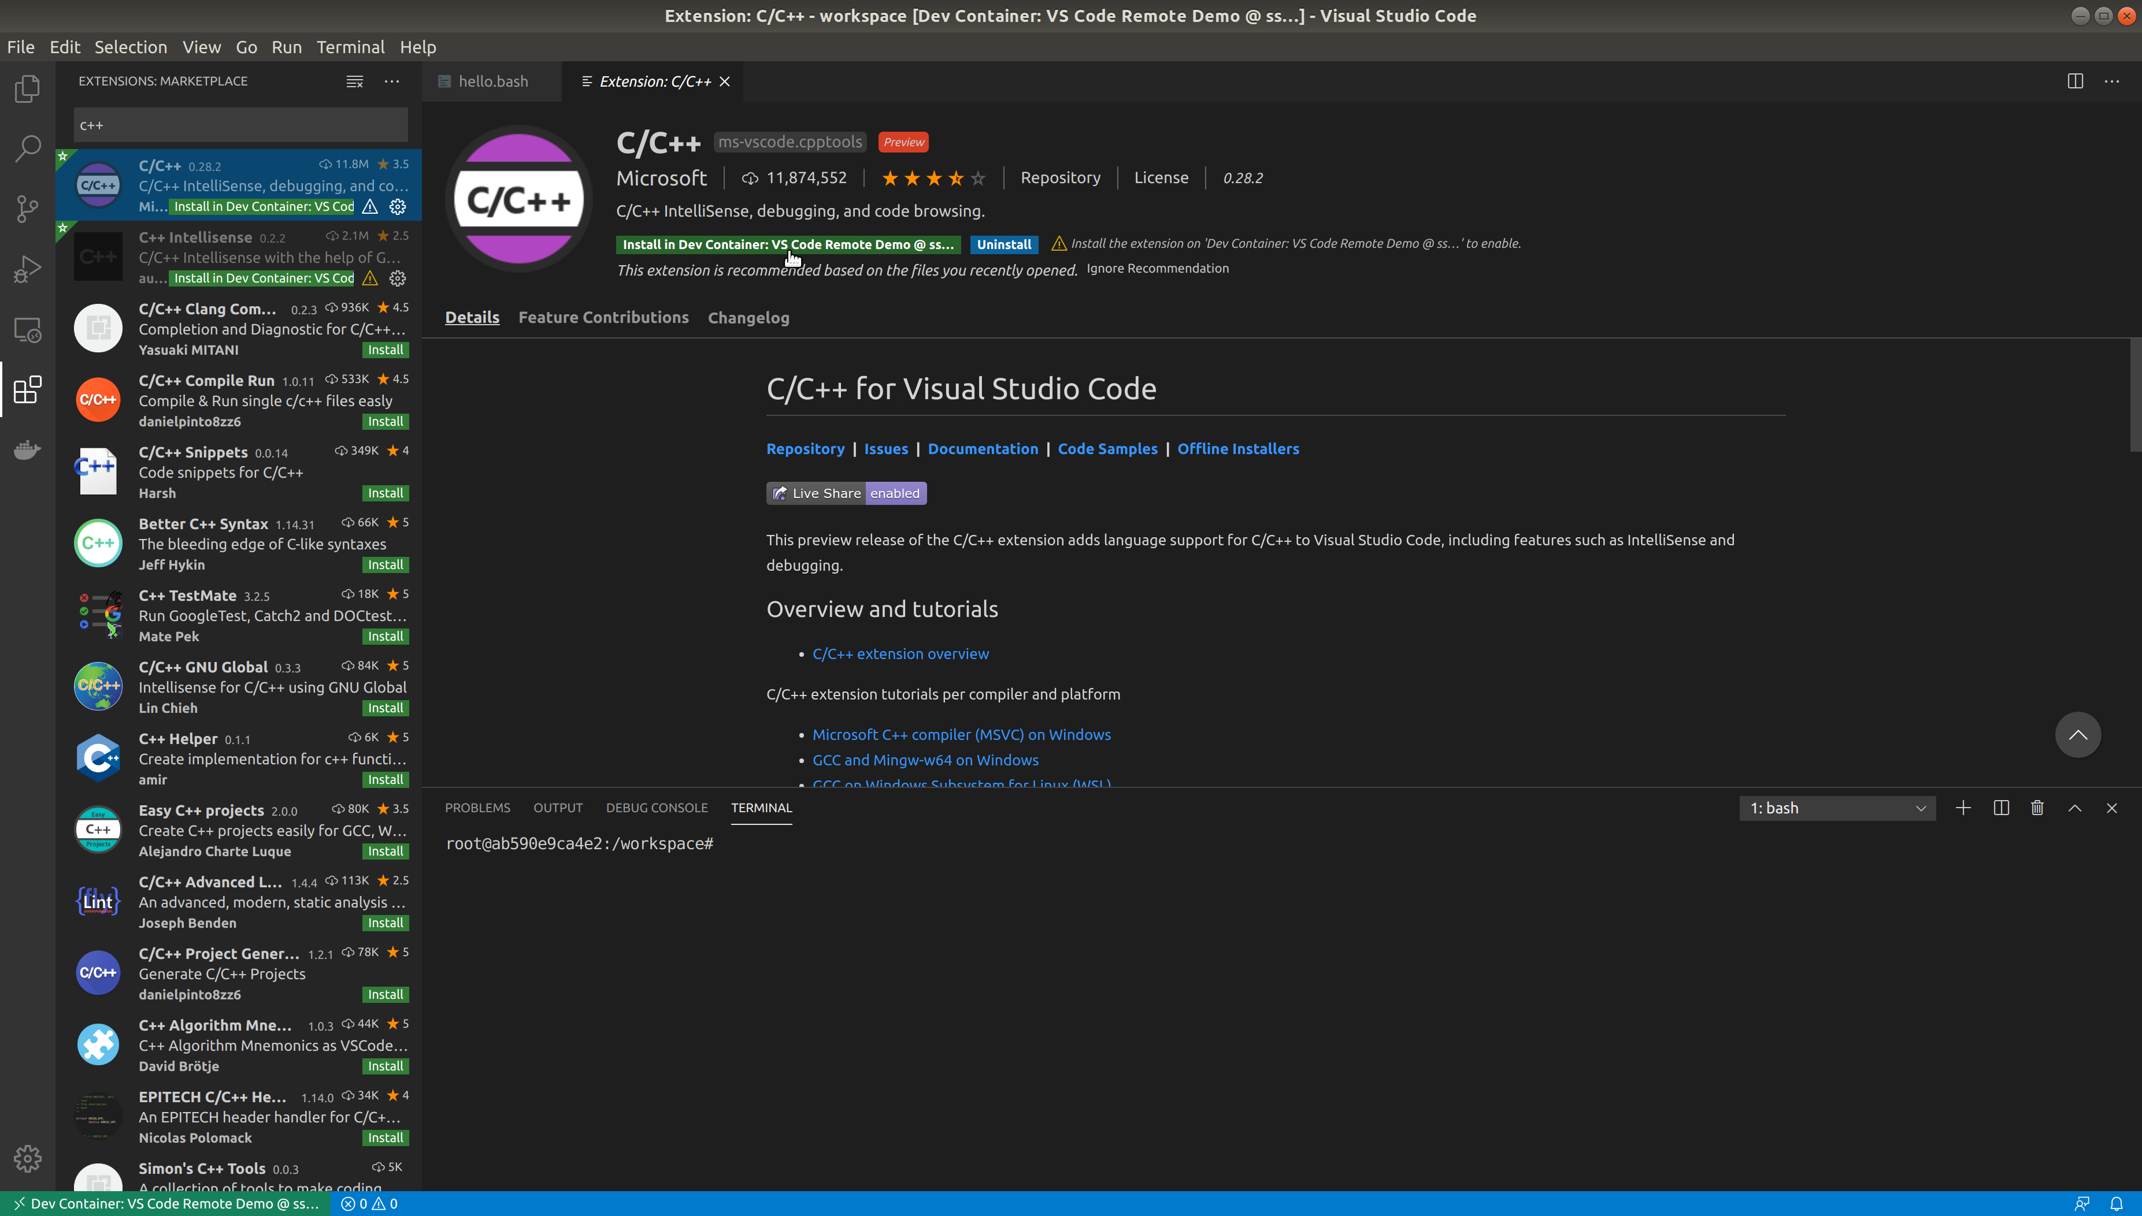Open Microsoft C++ compiler (MSVC) on Windows link
This screenshot has width=2142, height=1216.
962,734
